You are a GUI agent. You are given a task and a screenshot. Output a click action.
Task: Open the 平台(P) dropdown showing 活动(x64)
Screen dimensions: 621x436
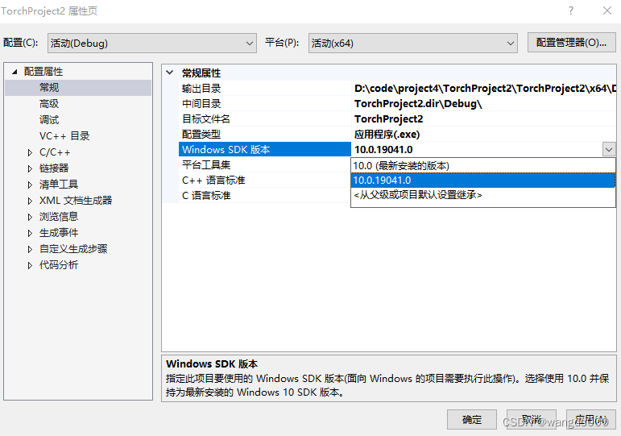tap(413, 44)
